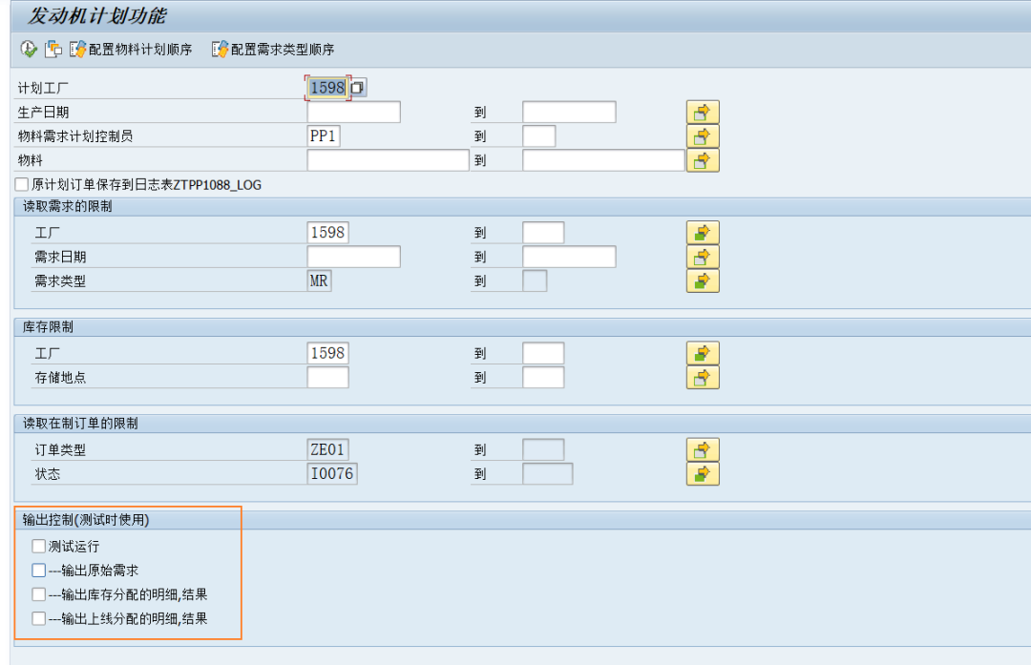Image resolution: width=1031 pixels, height=665 pixels.
Task: Tick the 输出原始需求 checkbox
Action: [39, 571]
